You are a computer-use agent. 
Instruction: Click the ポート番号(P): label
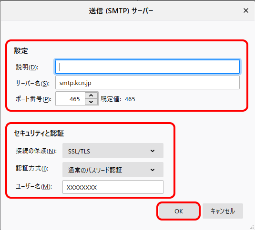click(33, 99)
